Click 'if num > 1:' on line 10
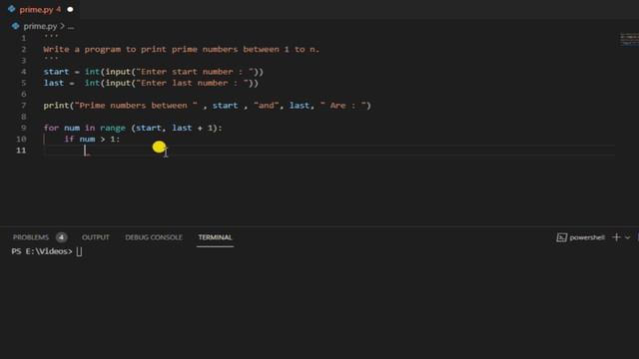This screenshot has width=639, height=359. click(92, 140)
